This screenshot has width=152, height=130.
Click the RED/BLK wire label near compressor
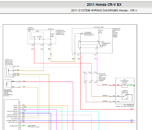click(x=105, y=101)
